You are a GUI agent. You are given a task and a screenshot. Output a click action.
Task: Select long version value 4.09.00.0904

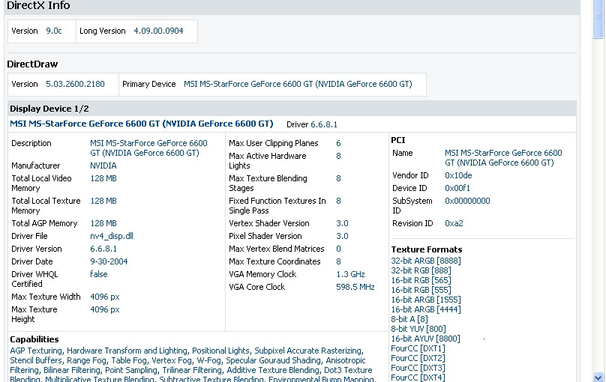coord(158,31)
